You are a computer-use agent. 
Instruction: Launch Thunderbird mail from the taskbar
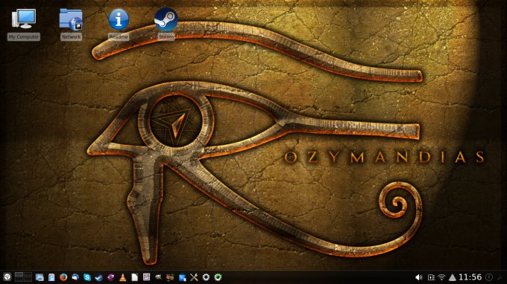click(x=75, y=277)
